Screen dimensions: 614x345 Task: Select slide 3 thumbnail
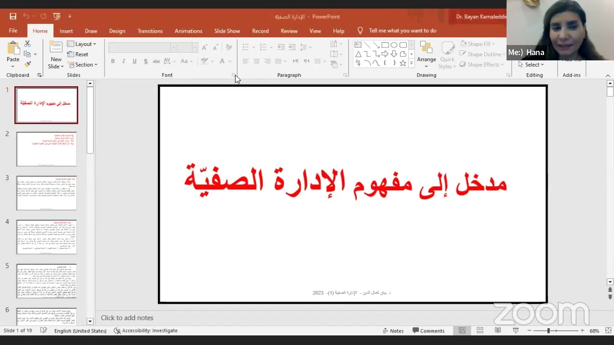[x=47, y=193]
